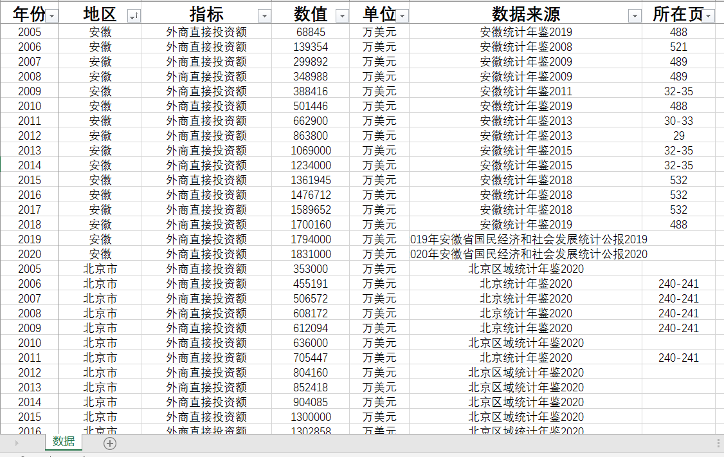Select the page cell 30-33

pyautogui.click(x=678, y=120)
